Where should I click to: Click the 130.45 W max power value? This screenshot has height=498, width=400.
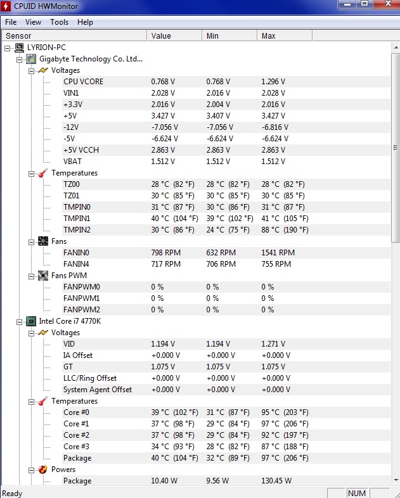276,481
